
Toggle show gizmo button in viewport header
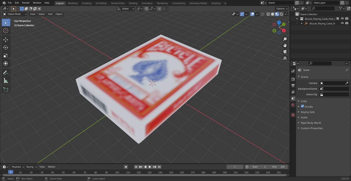point(242,14)
